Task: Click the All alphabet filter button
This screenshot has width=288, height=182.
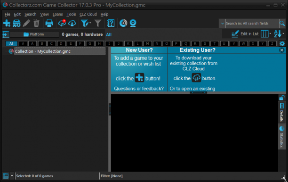Action: pyautogui.click(x=11, y=43)
